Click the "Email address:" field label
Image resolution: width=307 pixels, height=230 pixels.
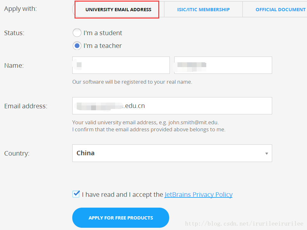pyautogui.click(x=26, y=106)
